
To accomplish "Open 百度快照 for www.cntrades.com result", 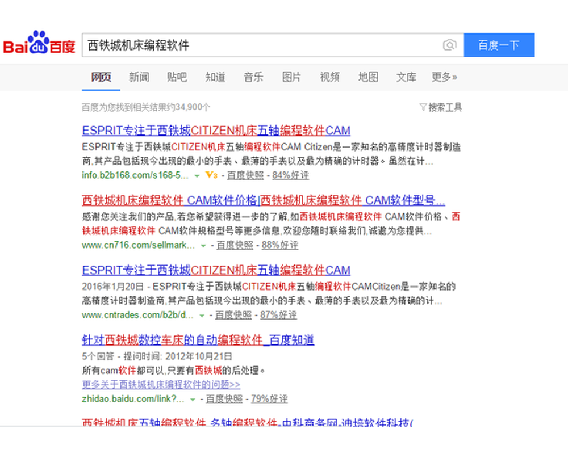I will [233, 315].
